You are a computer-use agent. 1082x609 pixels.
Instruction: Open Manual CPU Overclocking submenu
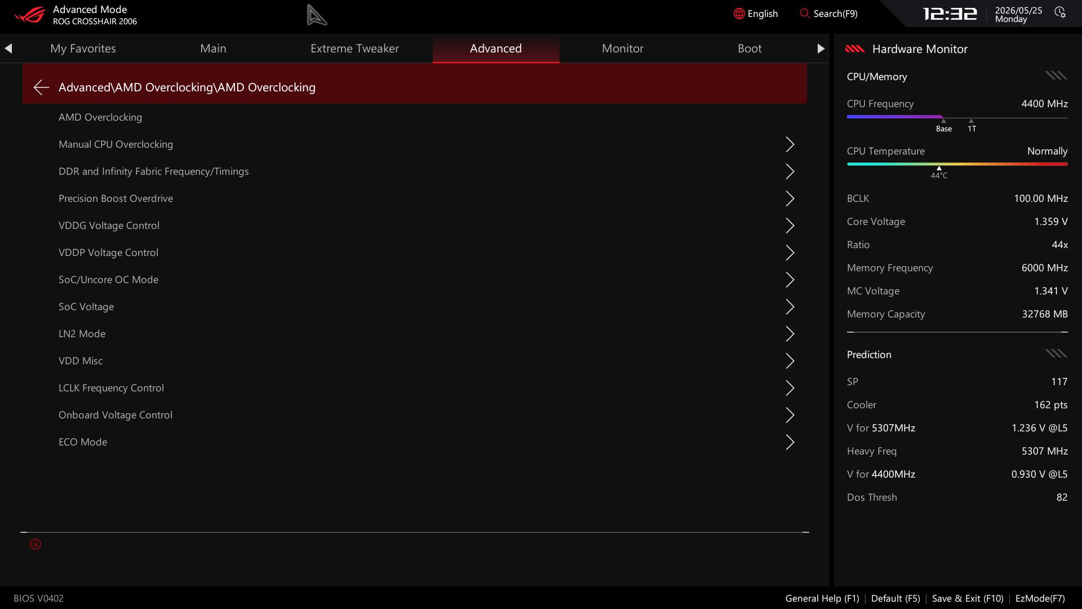coord(415,144)
